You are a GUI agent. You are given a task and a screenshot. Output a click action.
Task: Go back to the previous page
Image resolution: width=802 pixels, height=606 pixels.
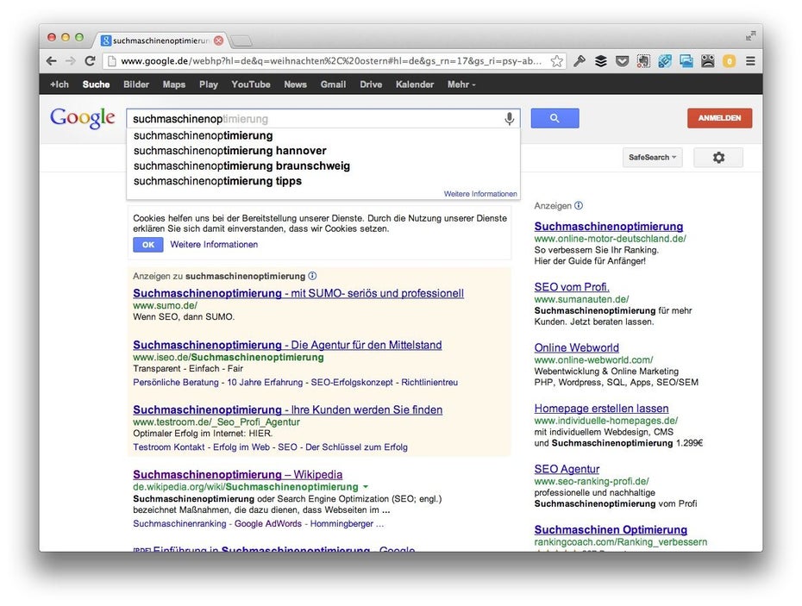(x=52, y=61)
